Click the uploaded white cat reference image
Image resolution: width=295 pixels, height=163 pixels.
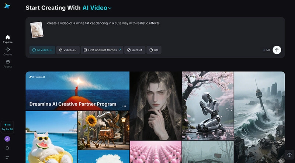tap(37, 30)
